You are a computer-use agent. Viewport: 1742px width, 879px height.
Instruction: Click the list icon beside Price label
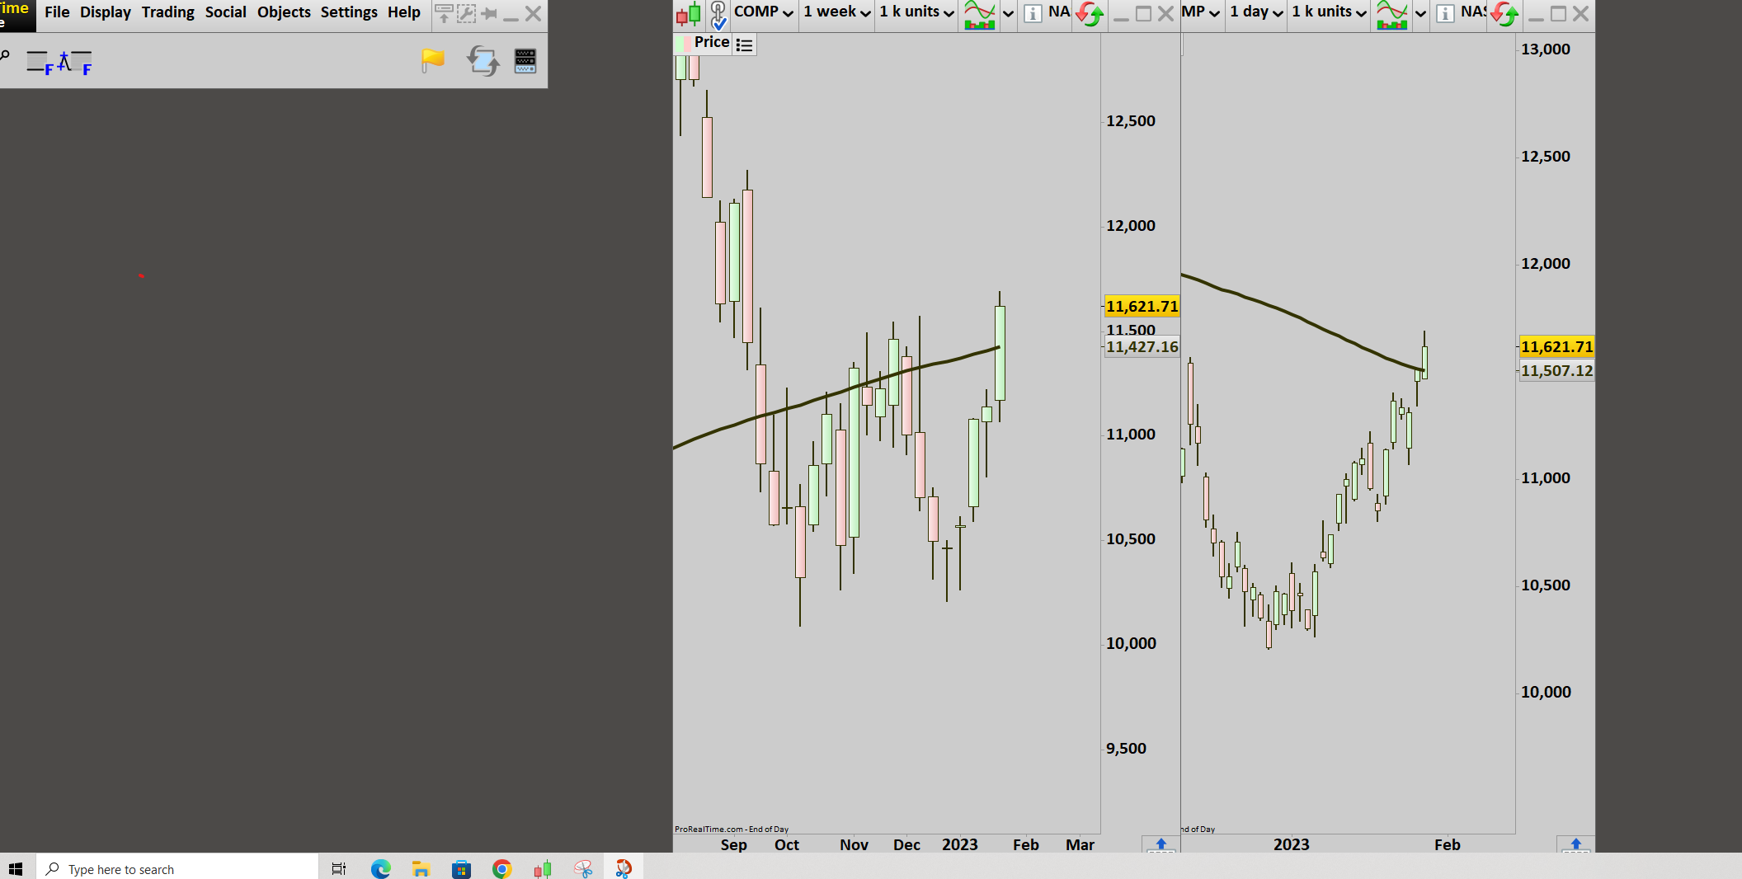pyautogui.click(x=745, y=45)
